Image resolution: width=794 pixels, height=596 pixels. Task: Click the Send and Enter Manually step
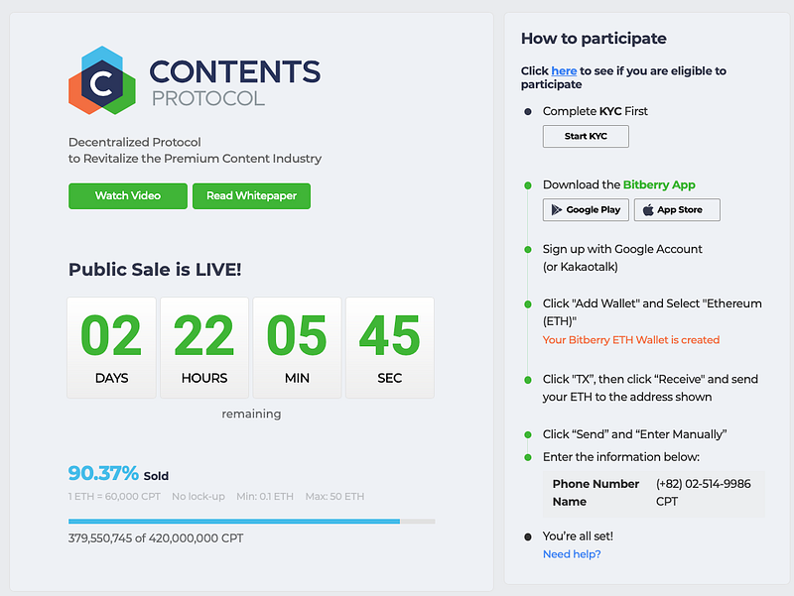[x=634, y=434]
